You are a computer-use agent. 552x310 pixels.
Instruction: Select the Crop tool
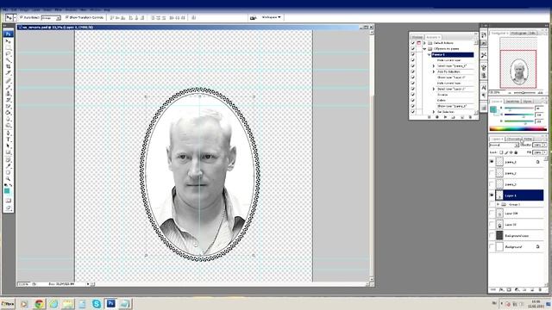click(x=9, y=66)
